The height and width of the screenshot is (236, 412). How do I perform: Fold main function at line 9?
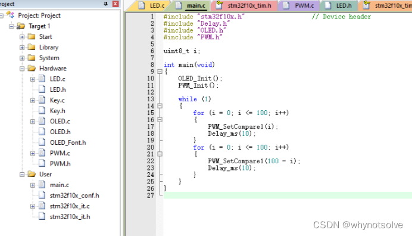pos(160,72)
